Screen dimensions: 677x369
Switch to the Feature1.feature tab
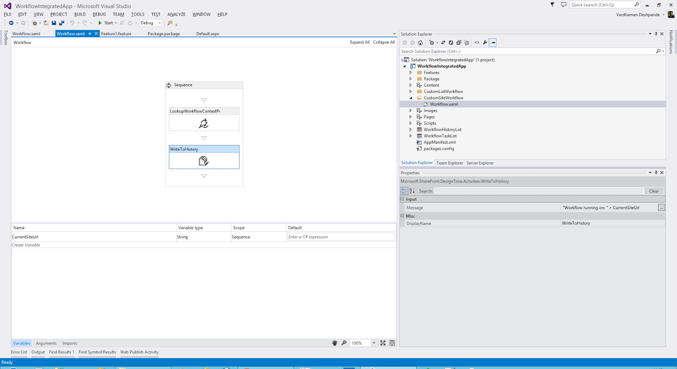[x=116, y=34]
